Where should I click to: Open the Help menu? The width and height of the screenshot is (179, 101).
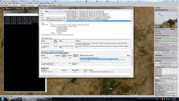pos(52,3)
